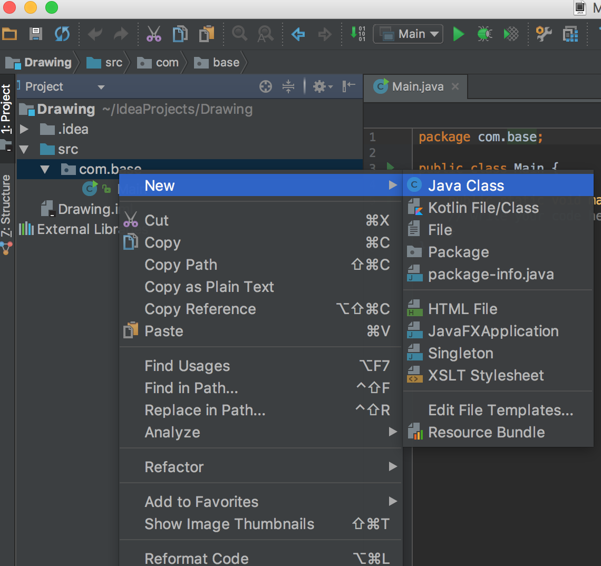Select Replace in Path... menu item
The width and height of the screenshot is (601, 566).
261,411
